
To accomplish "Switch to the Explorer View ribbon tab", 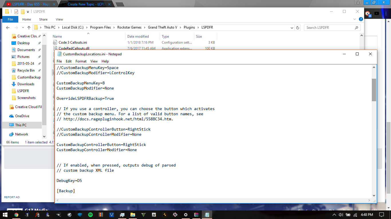I will [59, 19].
